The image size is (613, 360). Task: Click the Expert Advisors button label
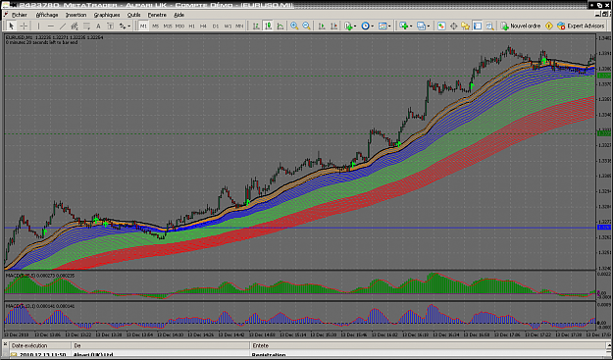[x=586, y=26]
